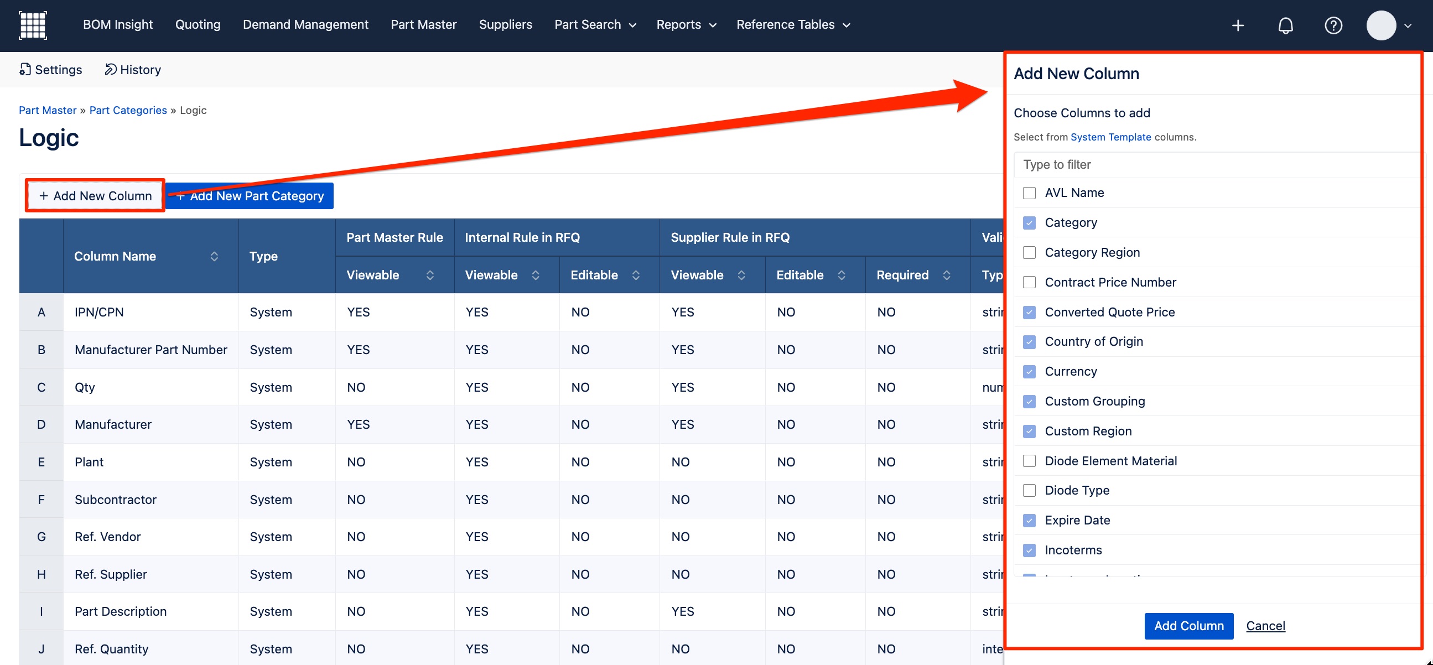This screenshot has width=1433, height=665.
Task: Expand the Part Search dropdown menu
Action: tap(595, 25)
